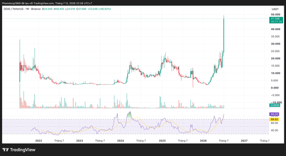The image size is (286, 156).
Task: Click the 40.00 RSI scale label
Action: (275, 130)
